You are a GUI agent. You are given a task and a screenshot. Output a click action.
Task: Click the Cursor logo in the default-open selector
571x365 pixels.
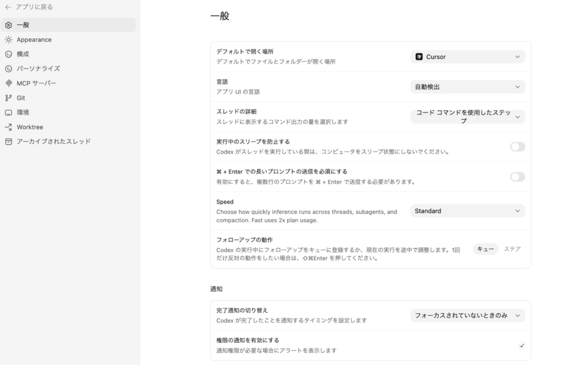422,56
